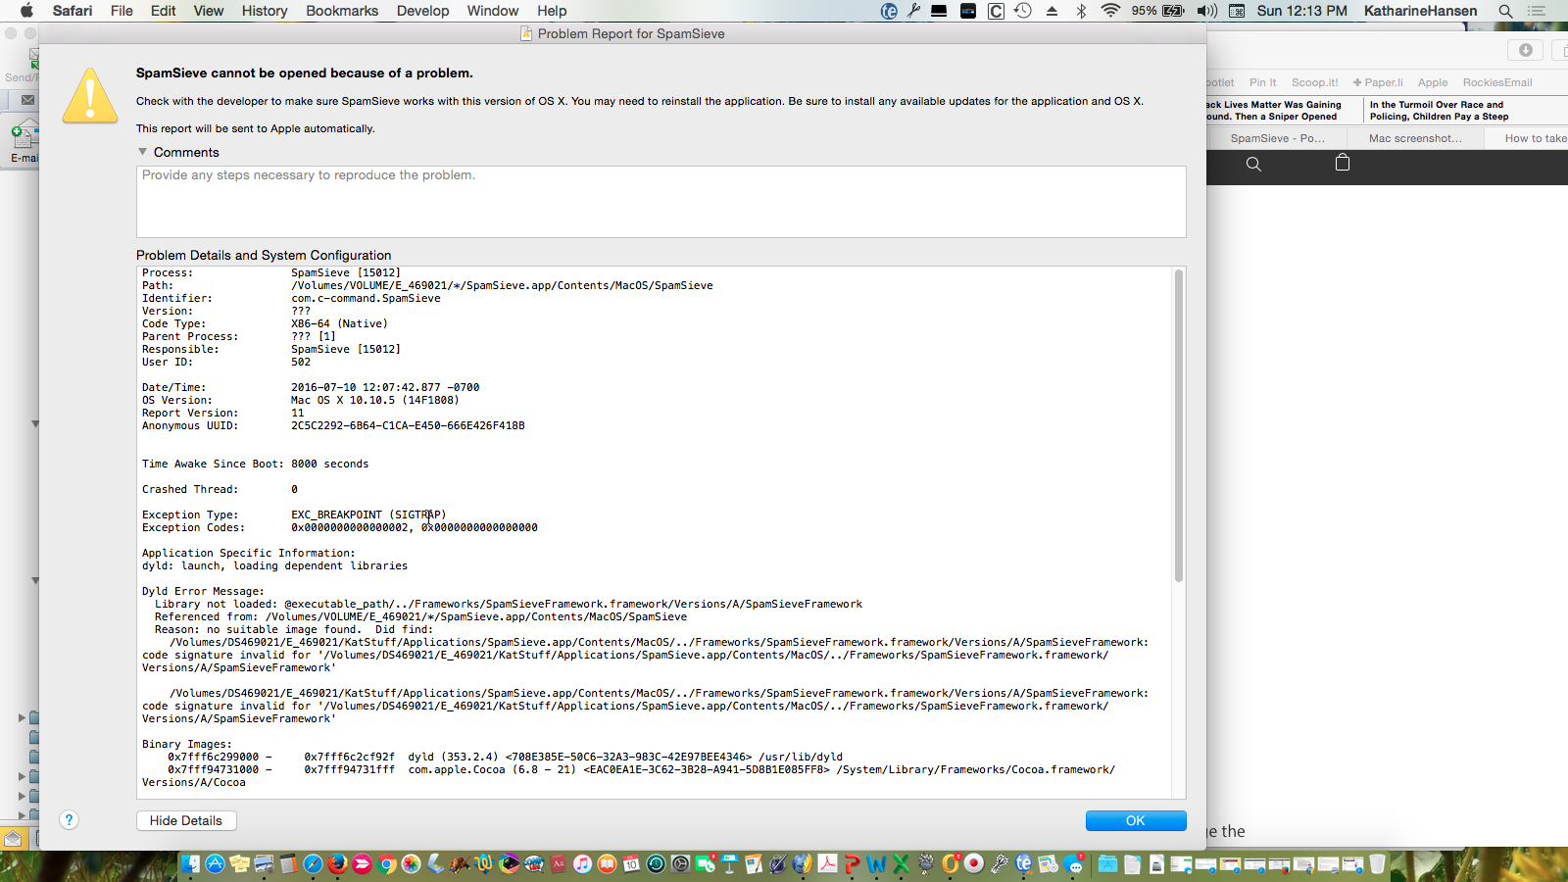The height and width of the screenshot is (882, 1568).
Task: Open the Help menu
Action: (x=552, y=11)
